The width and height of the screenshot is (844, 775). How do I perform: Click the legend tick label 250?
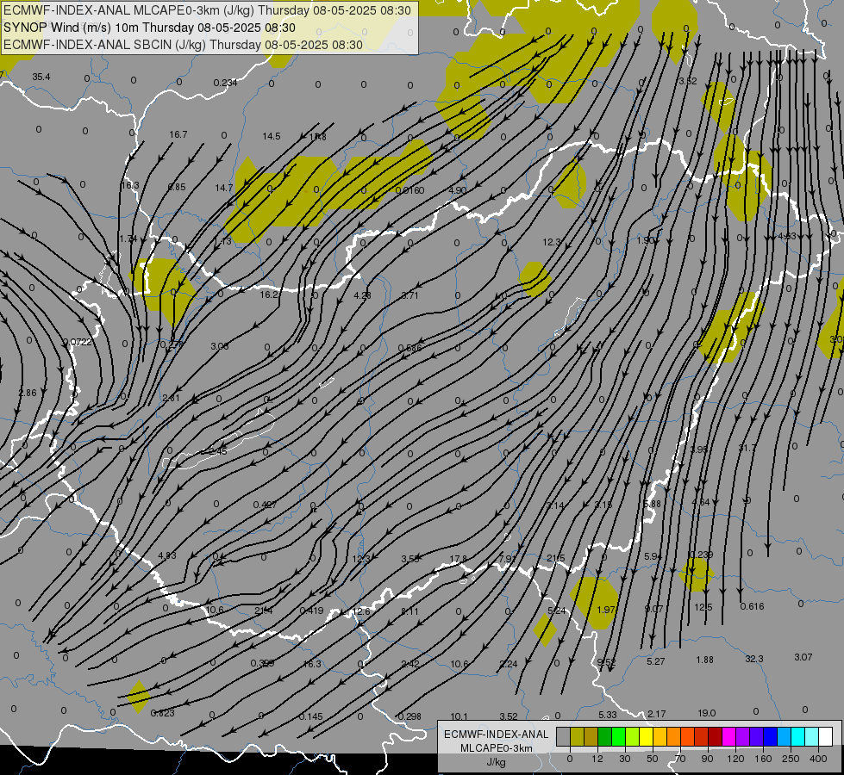point(791,759)
